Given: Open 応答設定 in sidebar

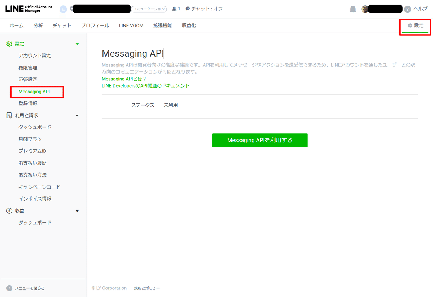Looking at the screenshot, I should (28, 79).
